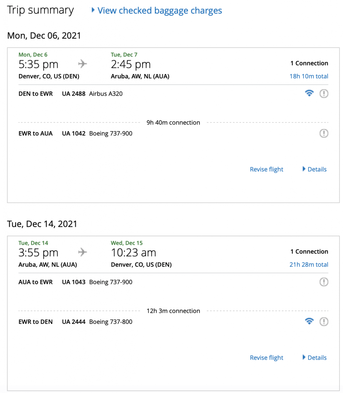This screenshot has height=393, width=343.
Task: Select the UA 2488 flight number text
Action: [x=73, y=93]
